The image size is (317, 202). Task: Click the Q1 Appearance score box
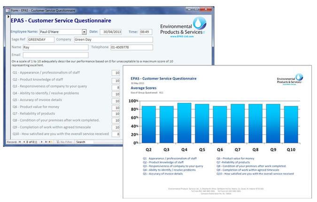(x=116, y=73)
